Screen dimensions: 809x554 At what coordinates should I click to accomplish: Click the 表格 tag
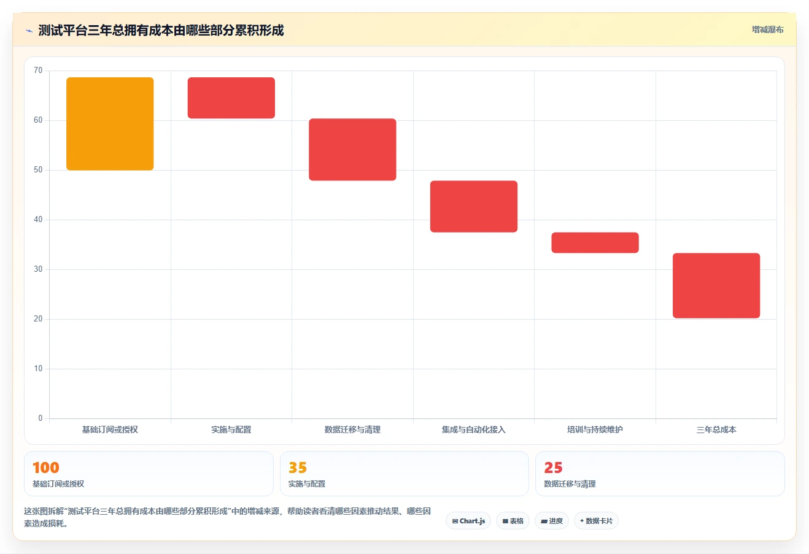pyautogui.click(x=513, y=521)
